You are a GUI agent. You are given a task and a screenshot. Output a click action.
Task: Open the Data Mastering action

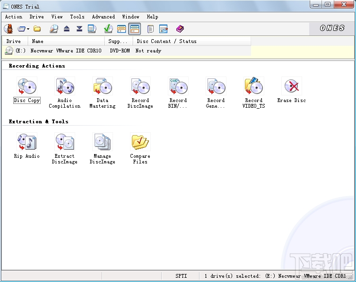tap(103, 93)
